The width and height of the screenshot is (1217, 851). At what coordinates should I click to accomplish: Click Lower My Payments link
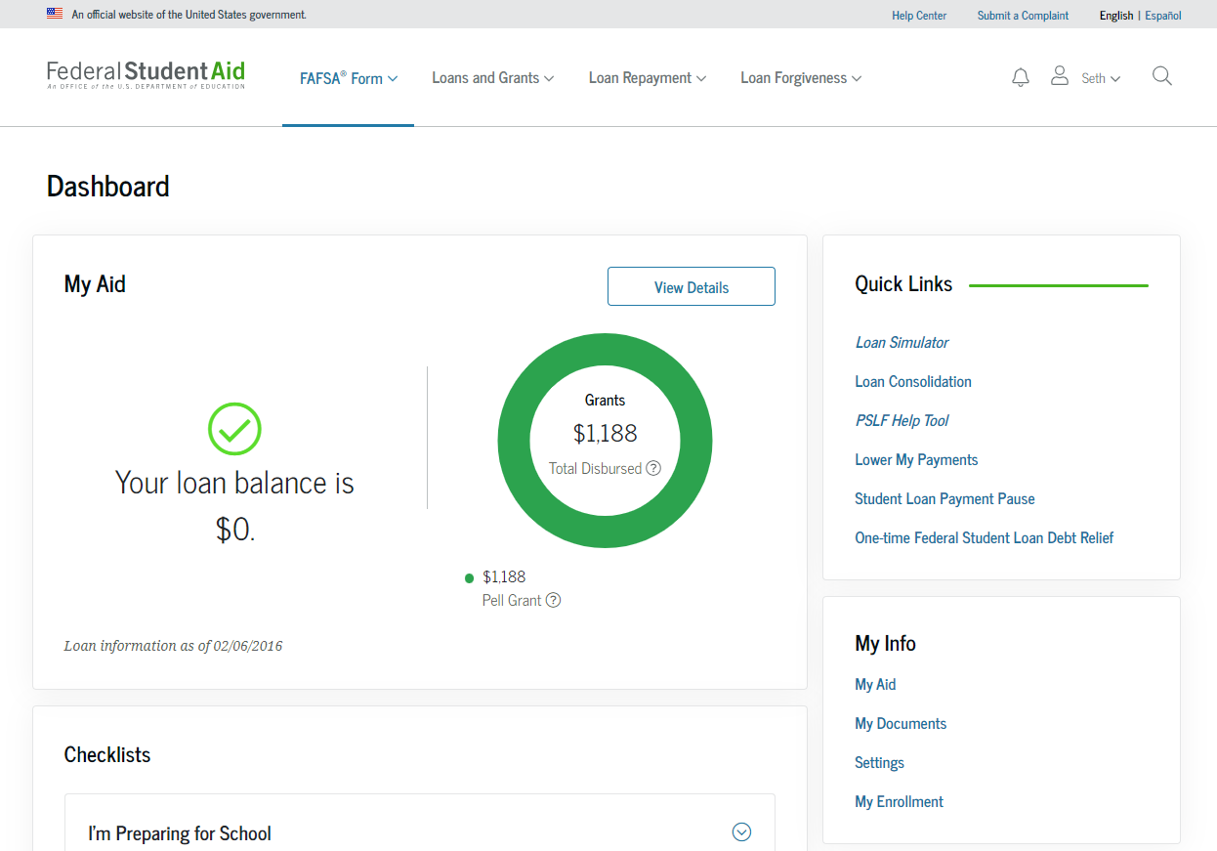tap(916, 459)
